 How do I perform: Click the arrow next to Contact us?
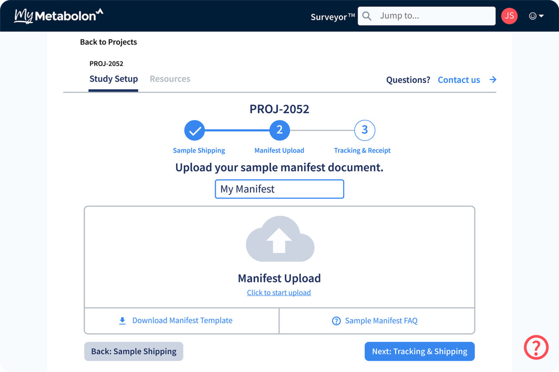click(x=493, y=80)
